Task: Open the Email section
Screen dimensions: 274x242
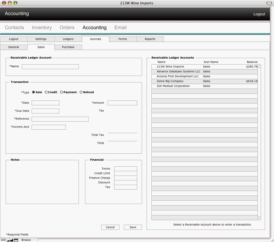Action: [120, 28]
